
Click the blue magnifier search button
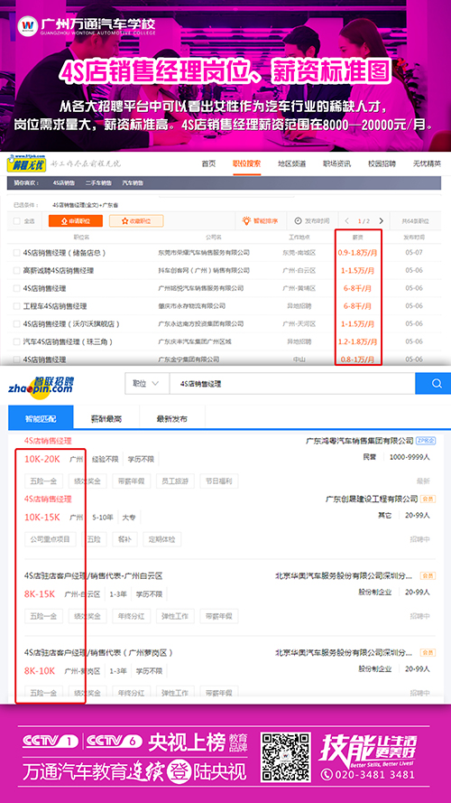pos(433,384)
